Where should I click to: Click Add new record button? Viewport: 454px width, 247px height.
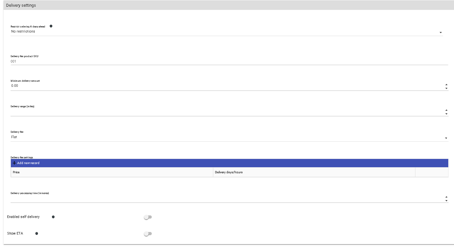[26, 163]
